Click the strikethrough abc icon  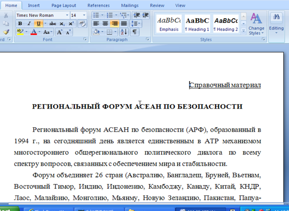[x=52, y=23]
